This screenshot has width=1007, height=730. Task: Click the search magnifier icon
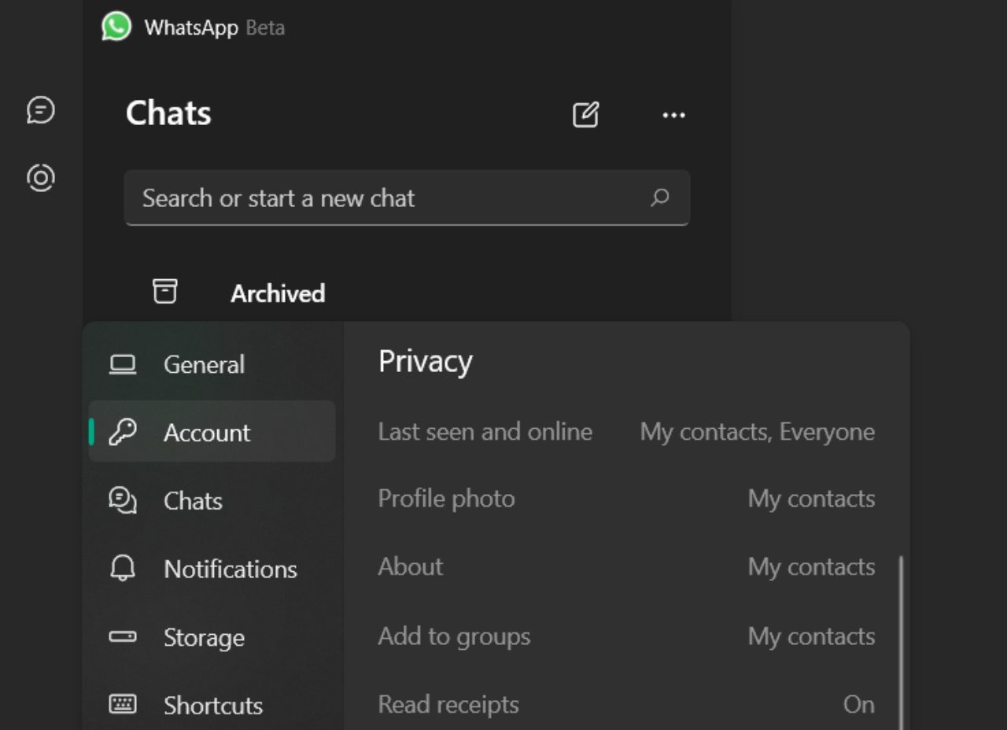coord(659,197)
